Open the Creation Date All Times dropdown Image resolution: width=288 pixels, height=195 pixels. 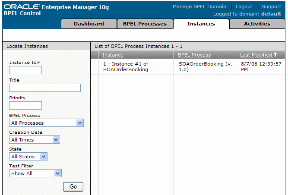[35, 140]
